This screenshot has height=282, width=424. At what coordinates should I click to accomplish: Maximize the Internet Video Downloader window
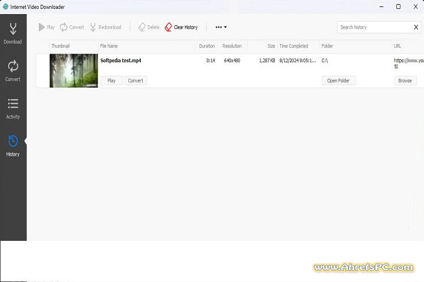[398, 6]
